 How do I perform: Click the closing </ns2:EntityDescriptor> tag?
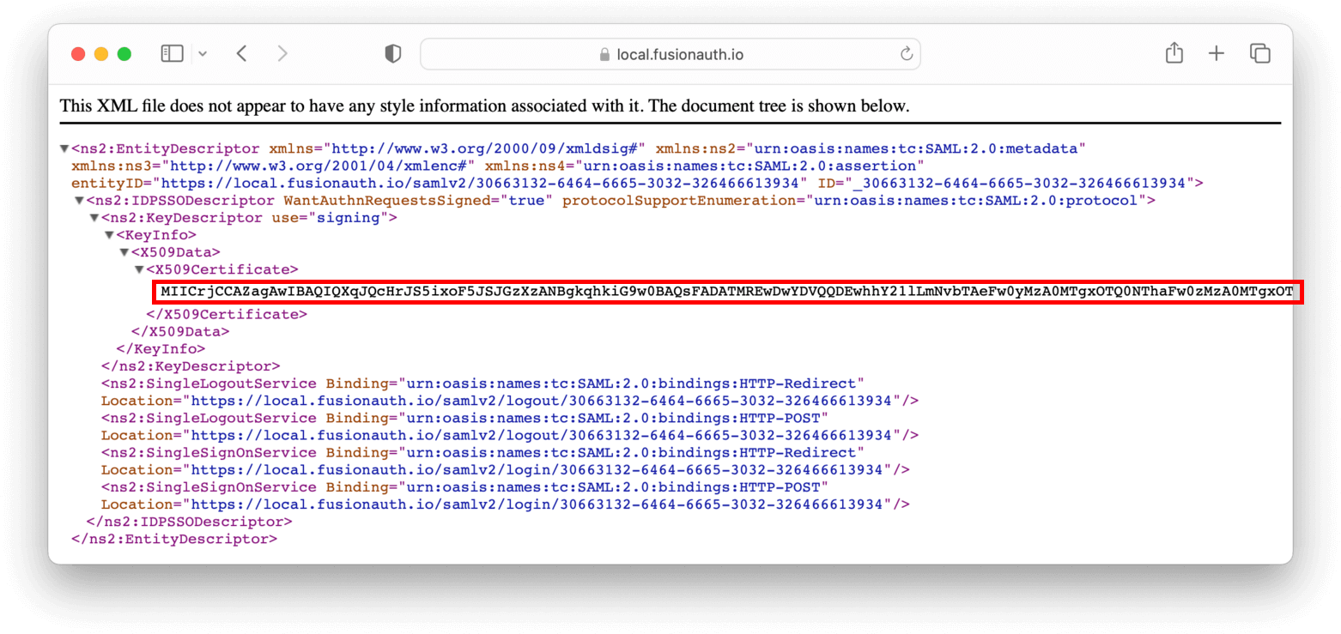tap(174, 539)
